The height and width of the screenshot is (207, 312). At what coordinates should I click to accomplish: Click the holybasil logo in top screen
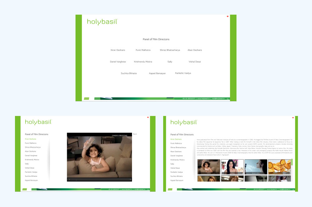click(x=102, y=22)
